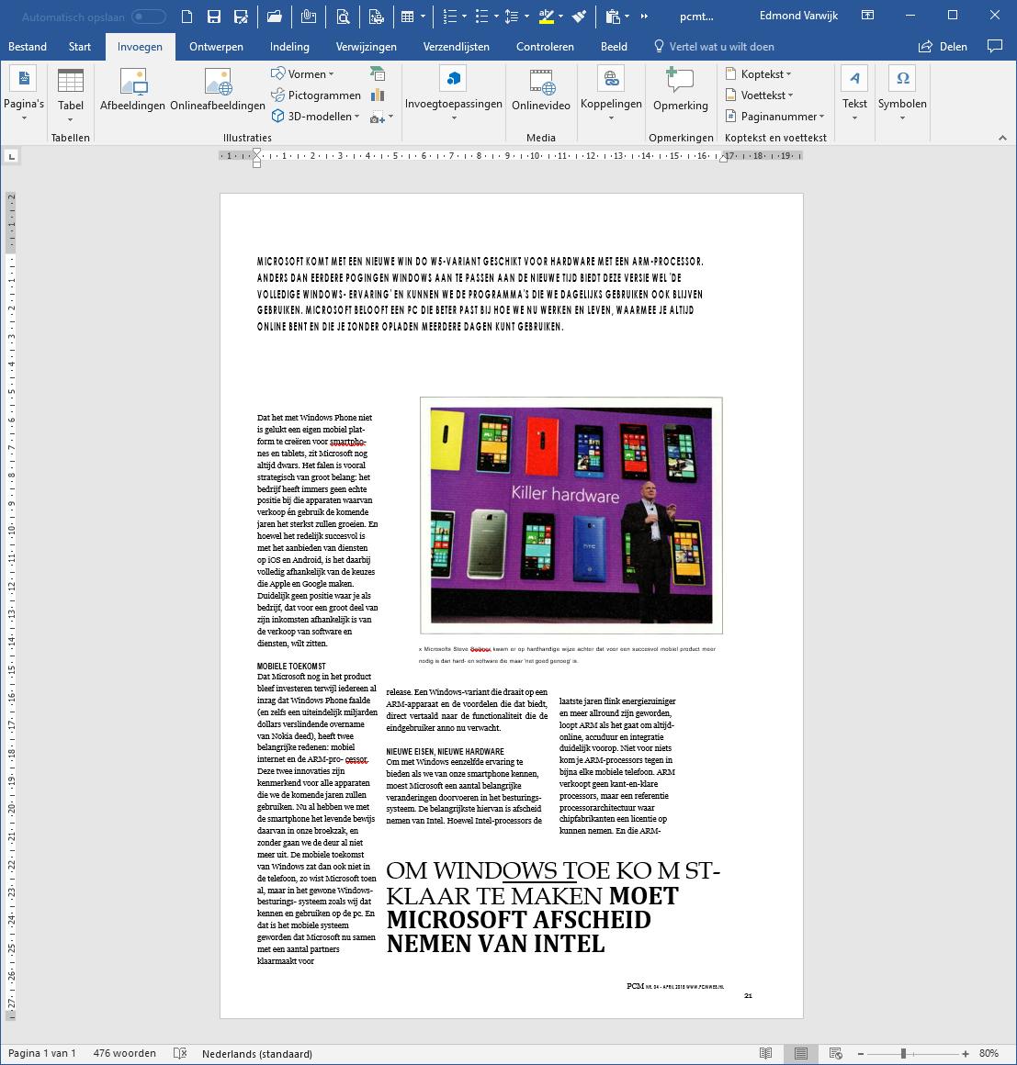Image resolution: width=1017 pixels, height=1065 pixels.
Task: Switch to read mode view in status bar
Action: point(765,1053)
